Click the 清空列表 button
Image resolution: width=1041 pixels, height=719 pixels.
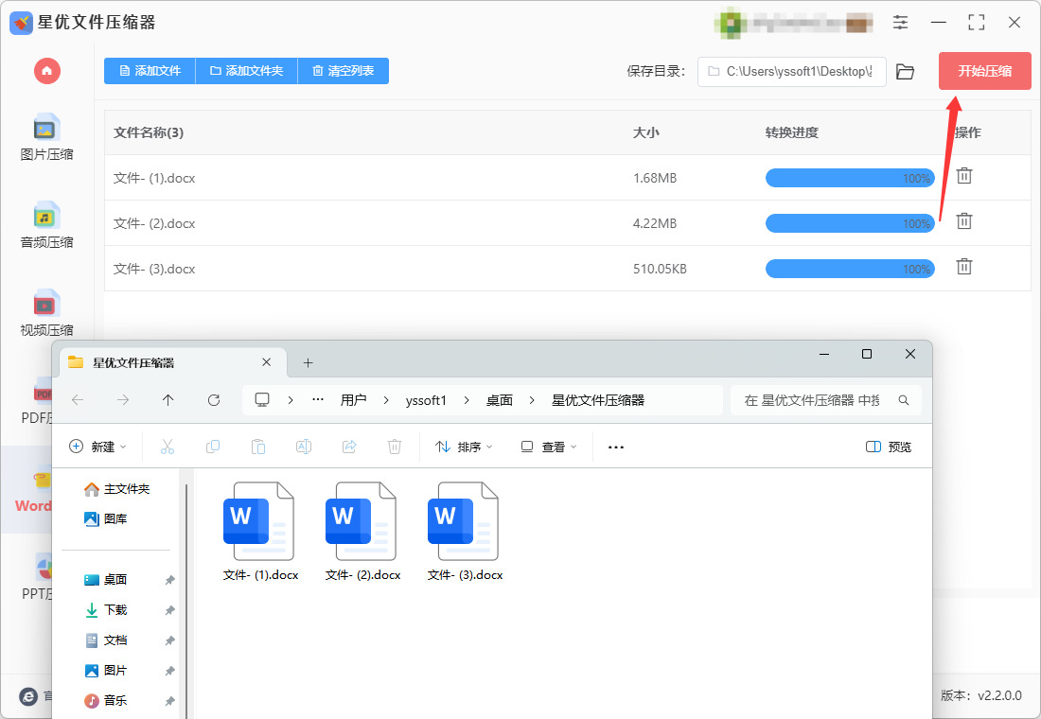coord(344,71)
